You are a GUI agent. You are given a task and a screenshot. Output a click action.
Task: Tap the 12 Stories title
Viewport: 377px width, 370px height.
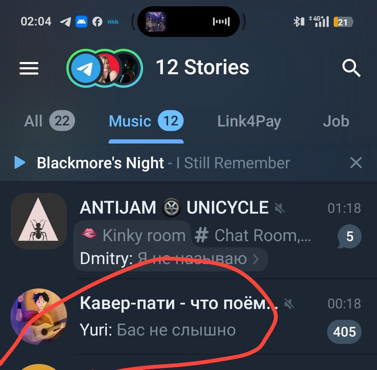click(x=202, y=67)
